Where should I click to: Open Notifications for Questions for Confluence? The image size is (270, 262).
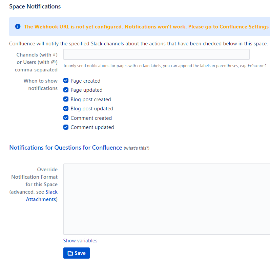click(65, 148)
